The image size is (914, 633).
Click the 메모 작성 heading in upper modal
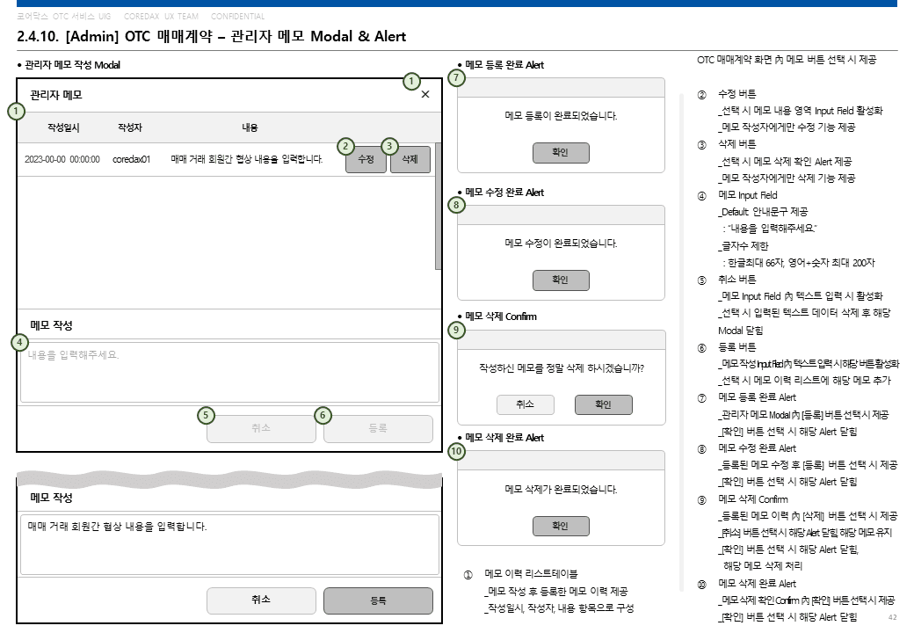[x=51, y=325]
